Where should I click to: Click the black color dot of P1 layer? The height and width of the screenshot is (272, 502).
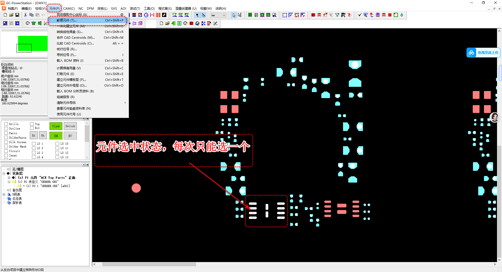[x=13, y=178]
